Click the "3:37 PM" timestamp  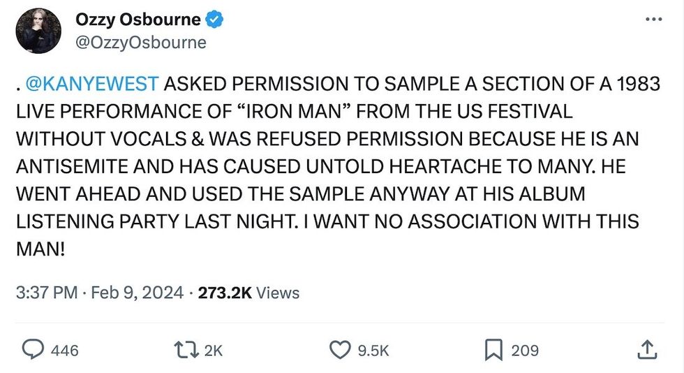[46, 292]
